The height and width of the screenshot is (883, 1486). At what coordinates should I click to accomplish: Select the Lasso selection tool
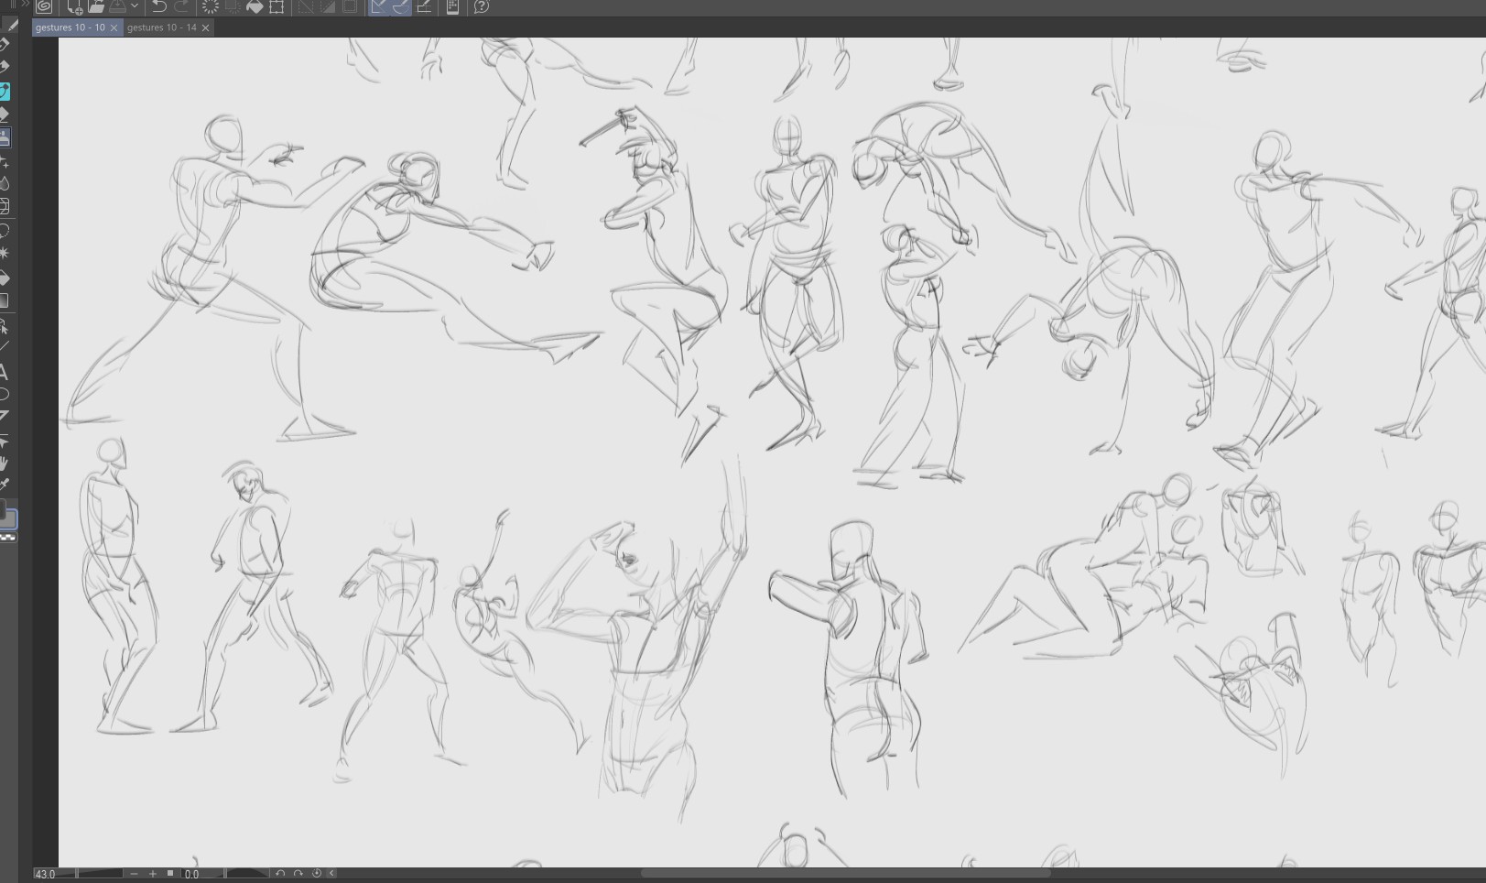click(5, 230)
